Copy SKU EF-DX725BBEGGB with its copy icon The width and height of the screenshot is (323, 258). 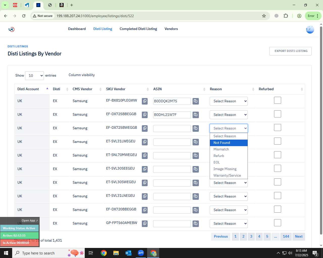coord(145,115)
